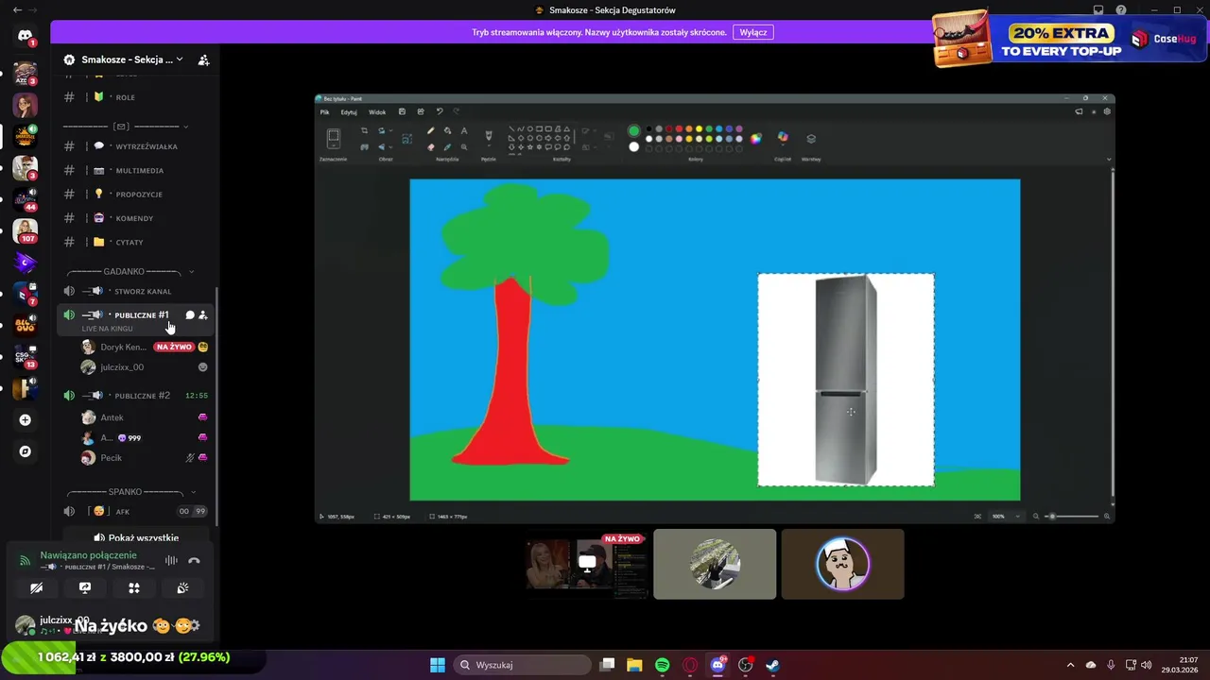This screenshot has height=680, width=1210.
Task: Click the Pokaż wszystkie button
Action: tap(135, 538)
